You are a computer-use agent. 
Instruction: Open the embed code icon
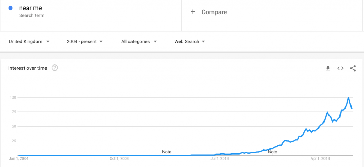pyautogui.click(x=340, y=68)
